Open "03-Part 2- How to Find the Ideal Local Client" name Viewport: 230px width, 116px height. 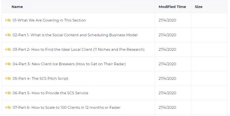point(78,50)
